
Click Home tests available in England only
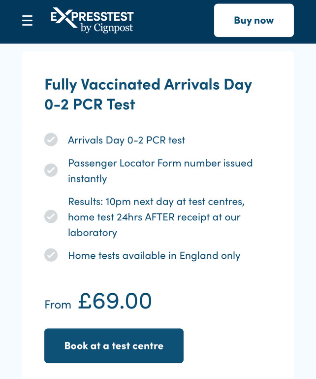pyautogui.click(x=154, y=256)
